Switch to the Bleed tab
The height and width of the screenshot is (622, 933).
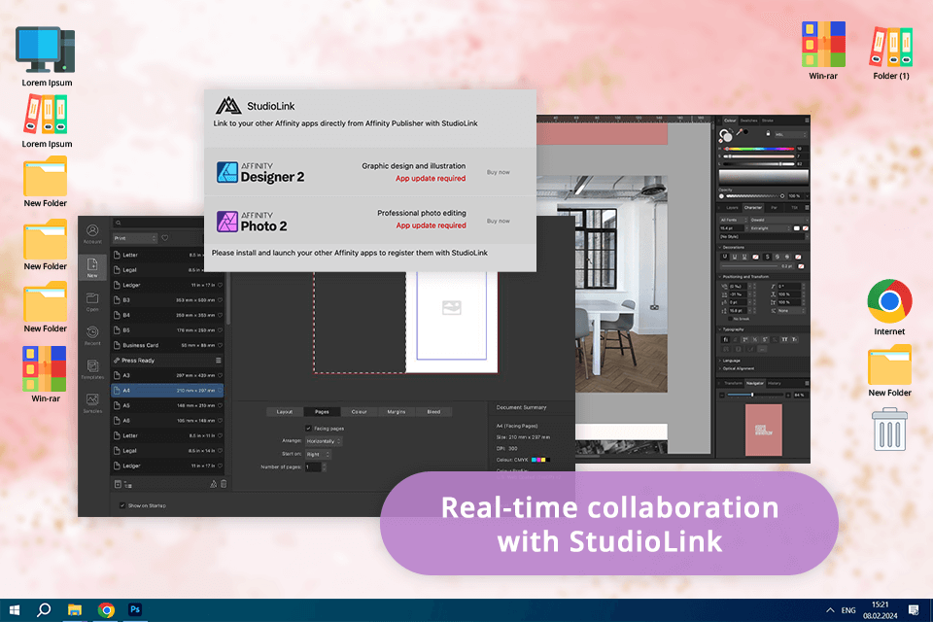click(433, 412)
